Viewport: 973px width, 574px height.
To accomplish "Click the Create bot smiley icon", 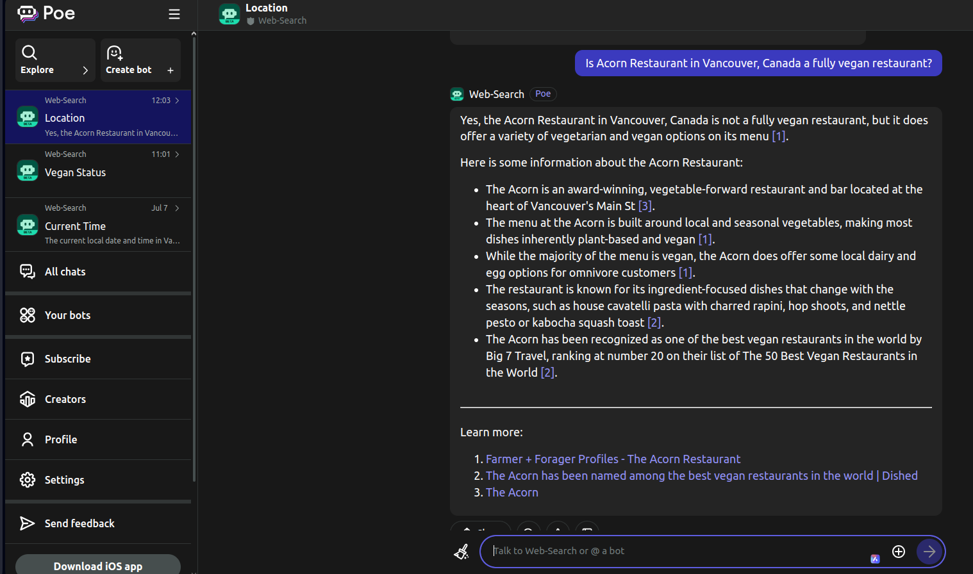I will tap(115, 53).
